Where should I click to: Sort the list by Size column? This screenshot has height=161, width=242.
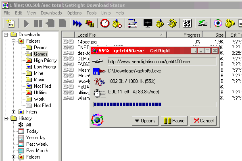coord(214,35)
